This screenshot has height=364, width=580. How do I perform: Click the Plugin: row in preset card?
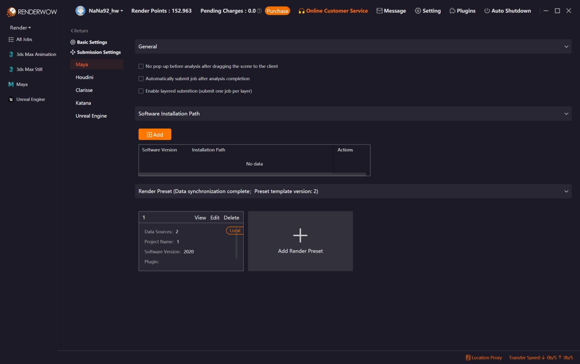[x=152, y=262]
